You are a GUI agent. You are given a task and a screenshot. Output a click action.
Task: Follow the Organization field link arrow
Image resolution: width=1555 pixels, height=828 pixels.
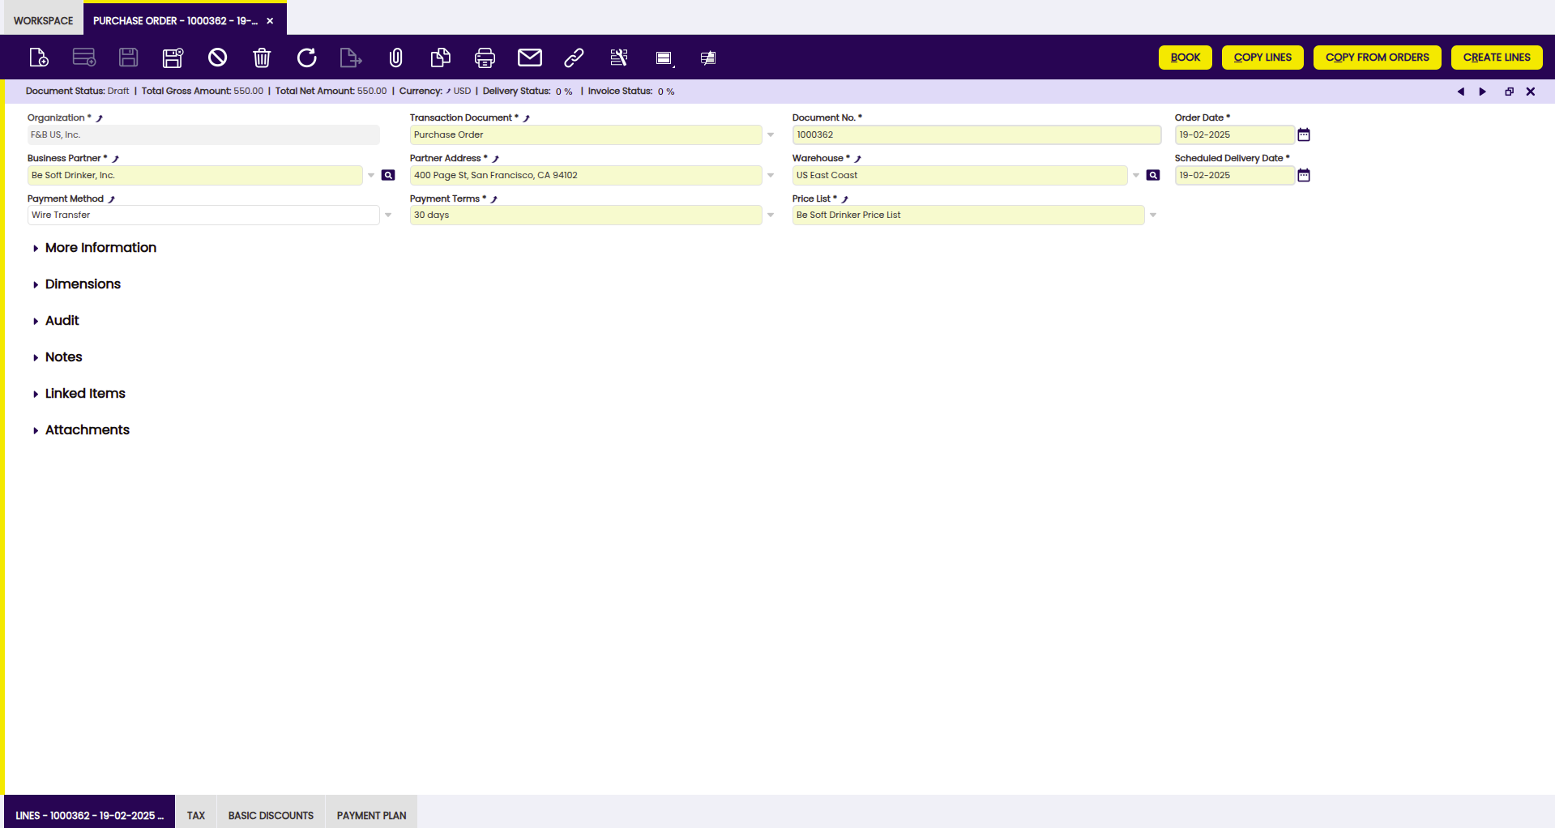[100, 118]
